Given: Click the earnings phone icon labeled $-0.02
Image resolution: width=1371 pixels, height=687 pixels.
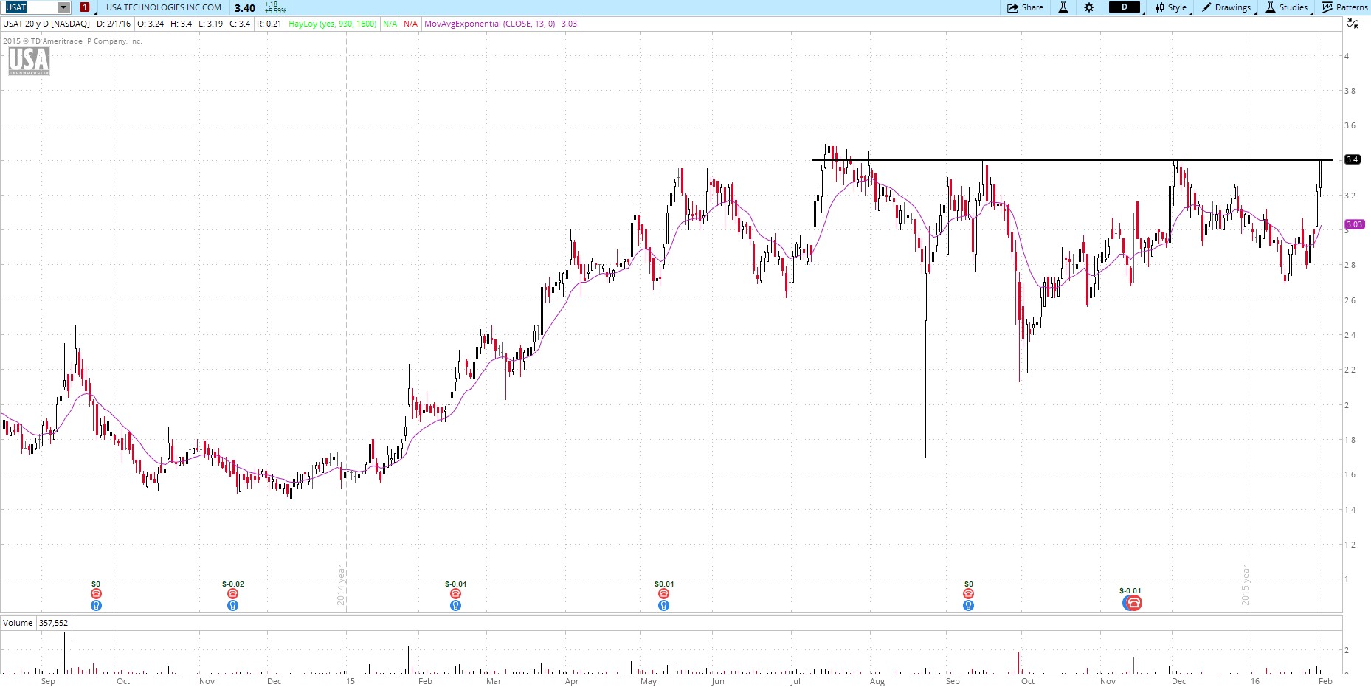Looking at the screenshot, I should [x=232, y=593].
